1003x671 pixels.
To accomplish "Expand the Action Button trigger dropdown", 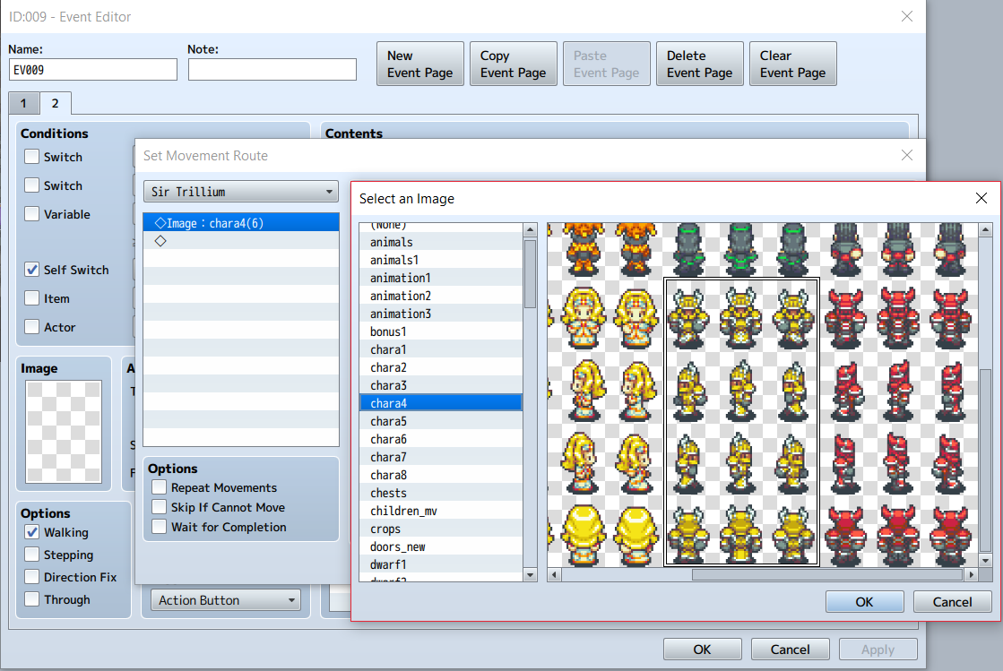I will 226,600.
